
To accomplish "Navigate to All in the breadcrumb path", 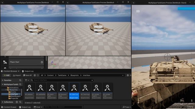I will point(42,75).
